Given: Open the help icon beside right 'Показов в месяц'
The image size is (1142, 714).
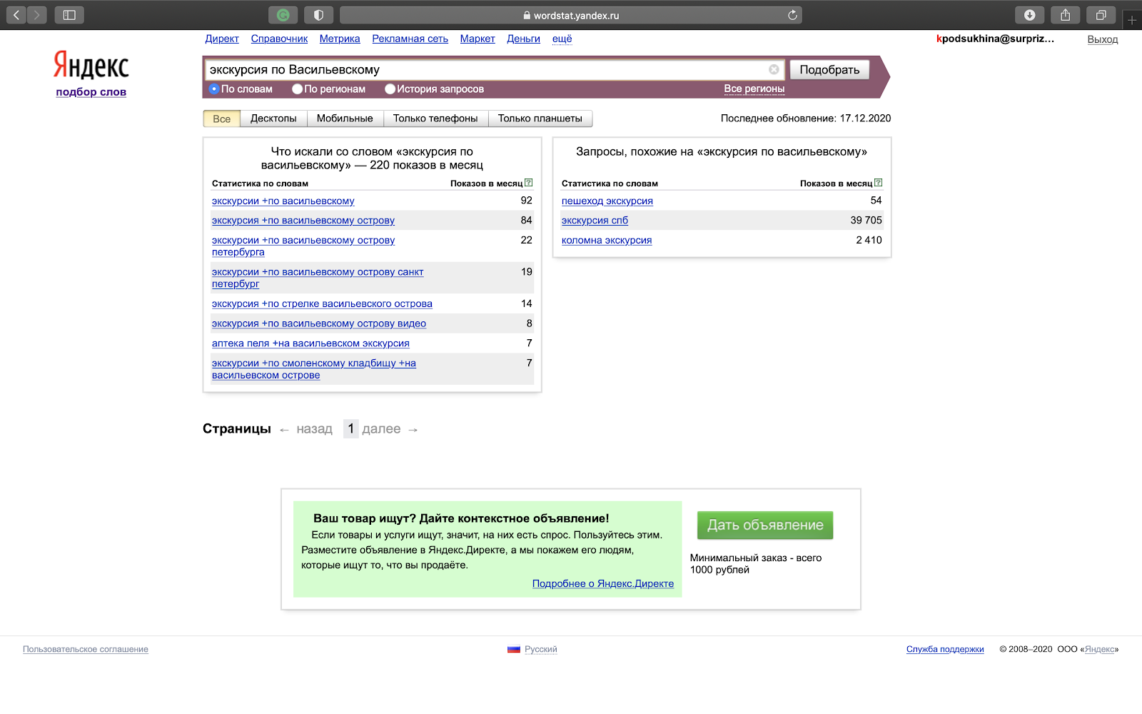Looking at the screenshot, I should 878,183.
